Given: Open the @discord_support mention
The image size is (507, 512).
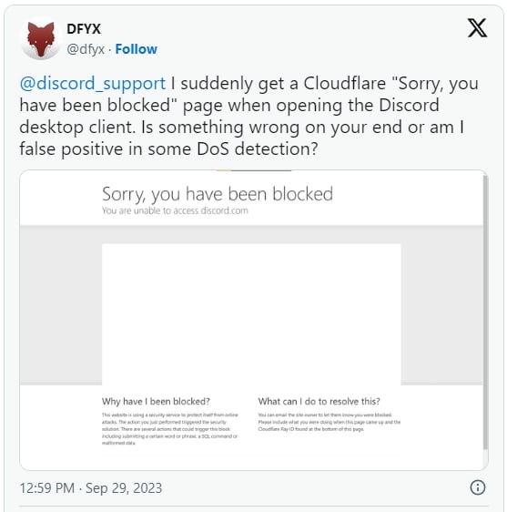Looking at the screenshot, I should tap(93, 84).
